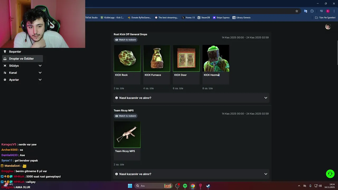The image size is (338, 190).
Task: Click the Team Ricoy MP5 drop image
Action: click(127, 135)
